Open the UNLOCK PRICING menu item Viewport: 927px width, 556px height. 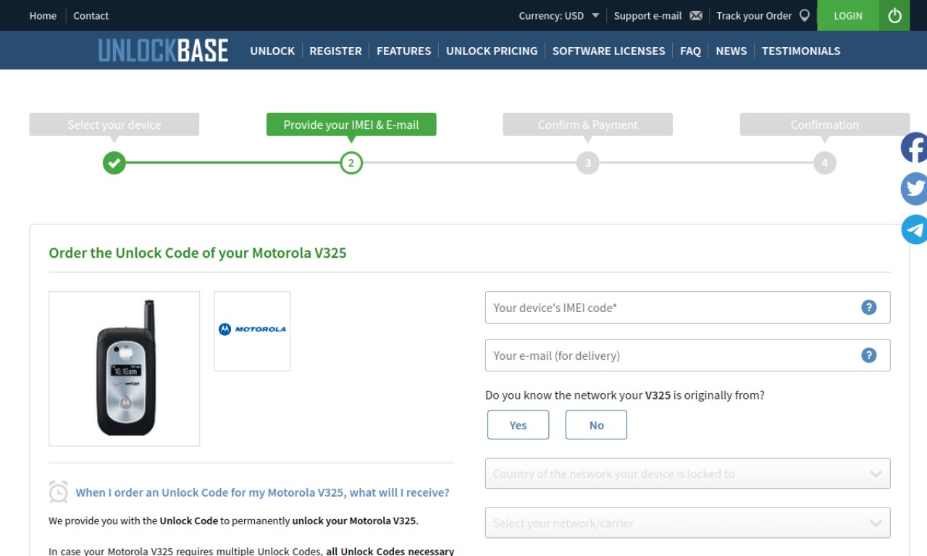click(492, 51)
